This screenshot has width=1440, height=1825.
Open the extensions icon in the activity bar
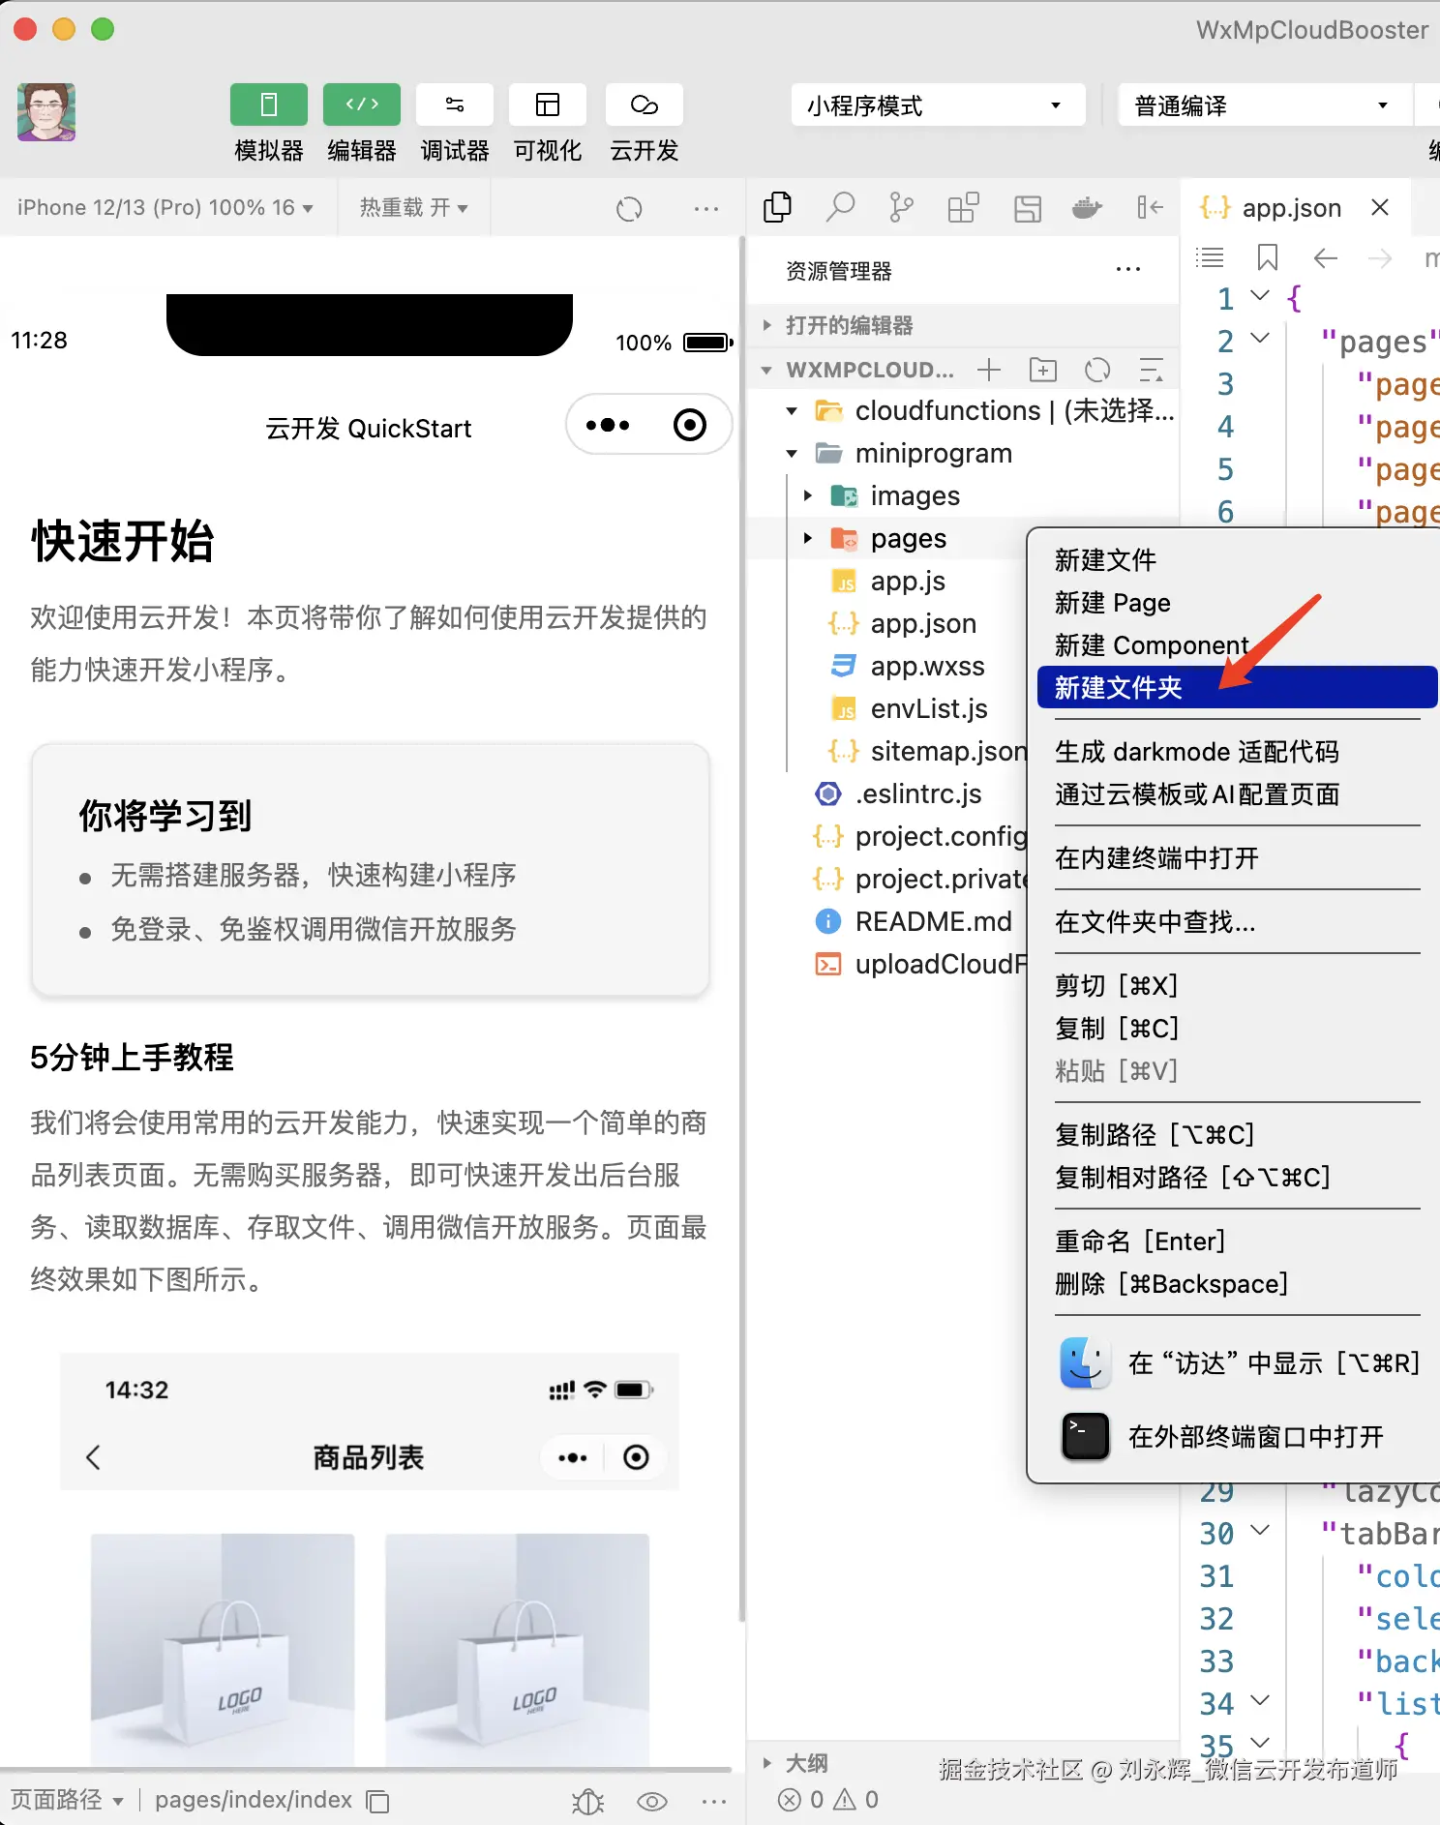pyautogui.click(x=963, y=207)
